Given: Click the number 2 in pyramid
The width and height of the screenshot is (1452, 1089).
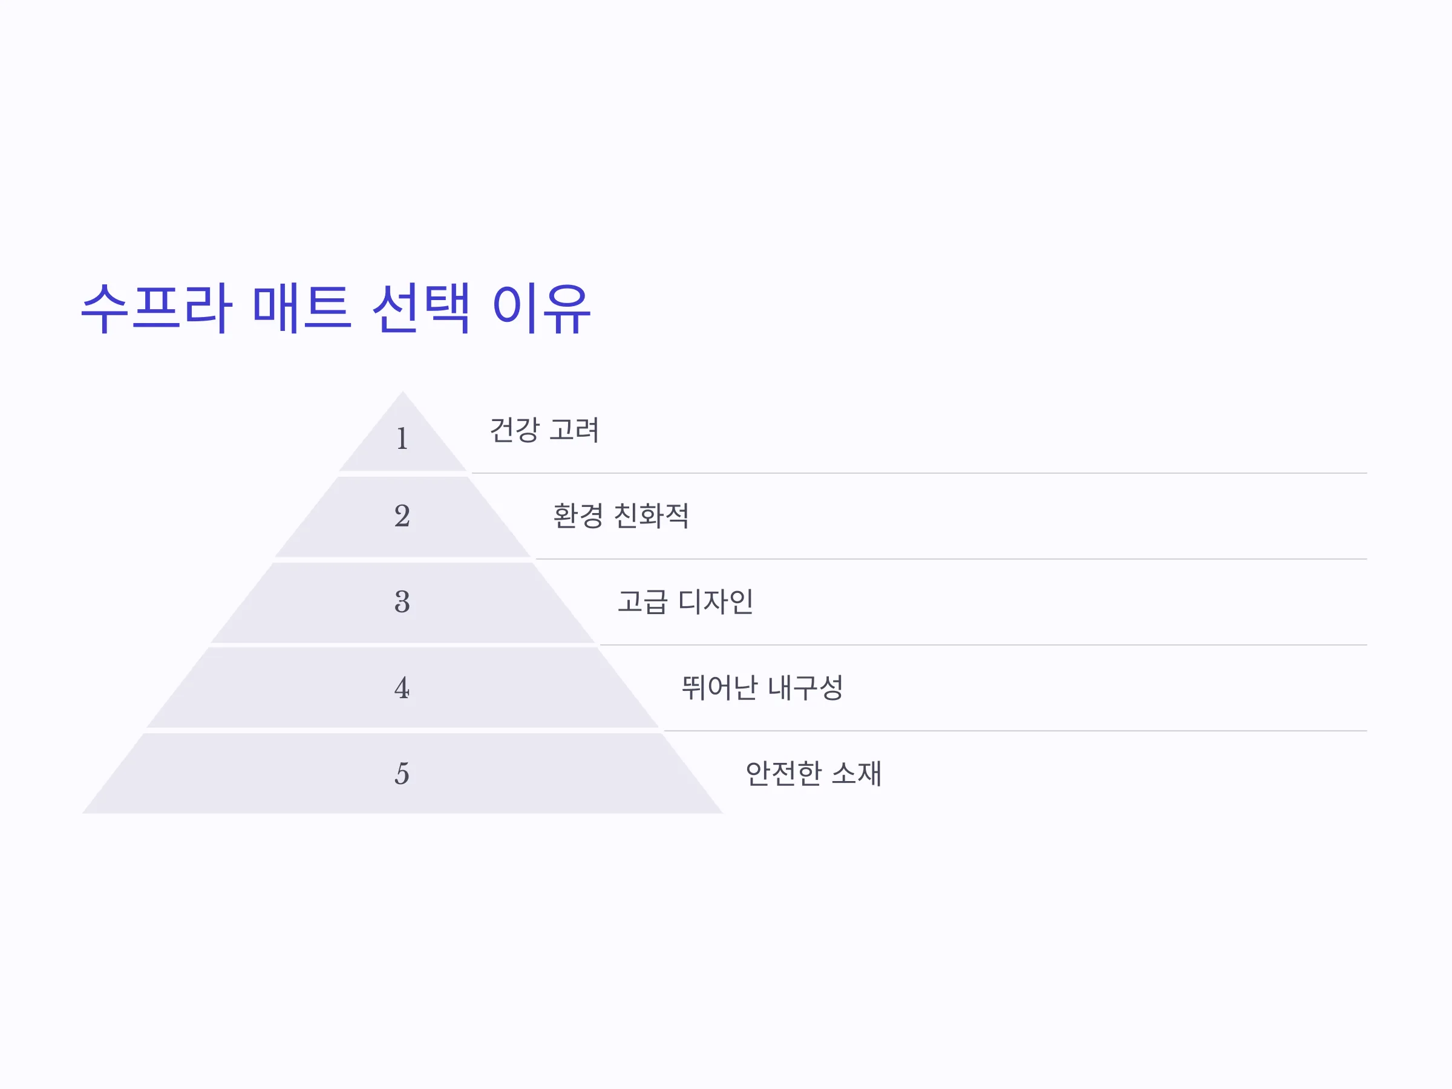Looking at the screenshot, I should pyautogui.click(x=402, y=516).
